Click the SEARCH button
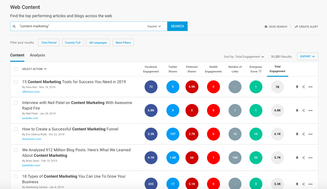 click(177, 26)
